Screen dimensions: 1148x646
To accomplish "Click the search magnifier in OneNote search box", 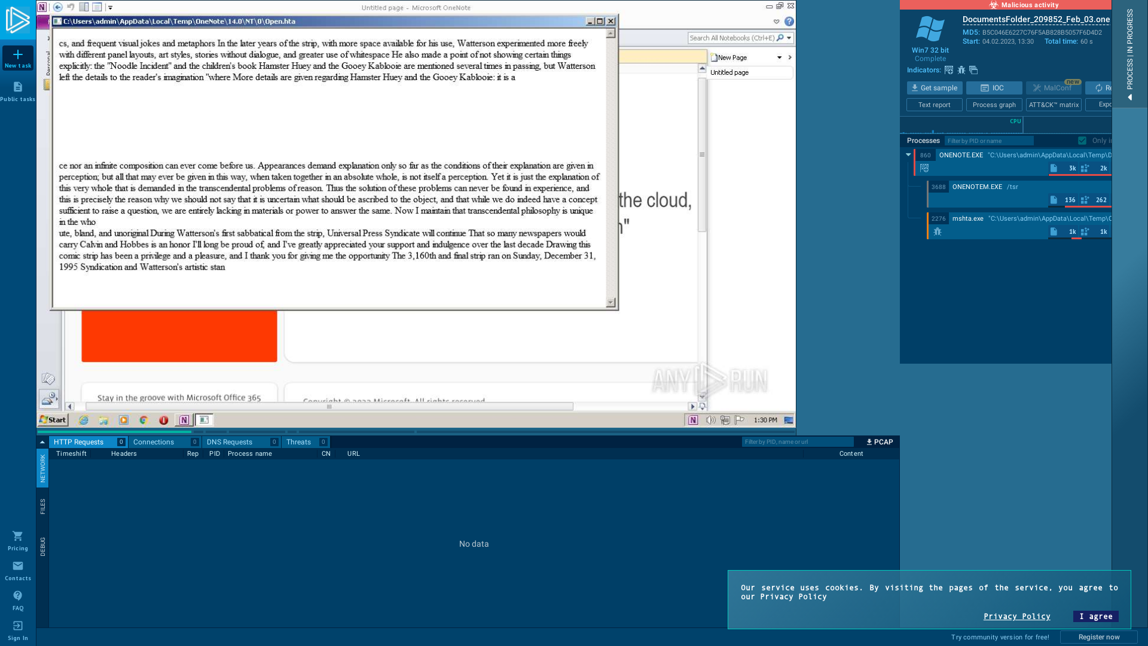I will pos(780,38).
